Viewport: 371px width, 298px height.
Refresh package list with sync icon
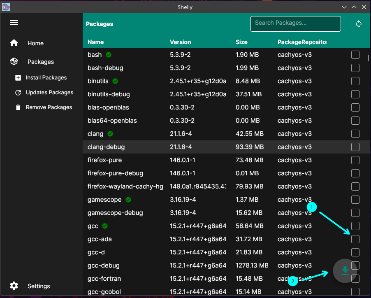(x=359, y=24)
